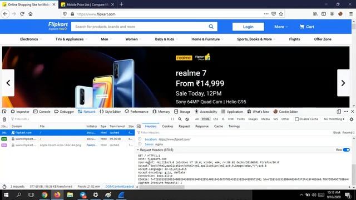The width and height of the screenshot is (356, 200).
Task: Open Flights link
Action: [294, 39]
